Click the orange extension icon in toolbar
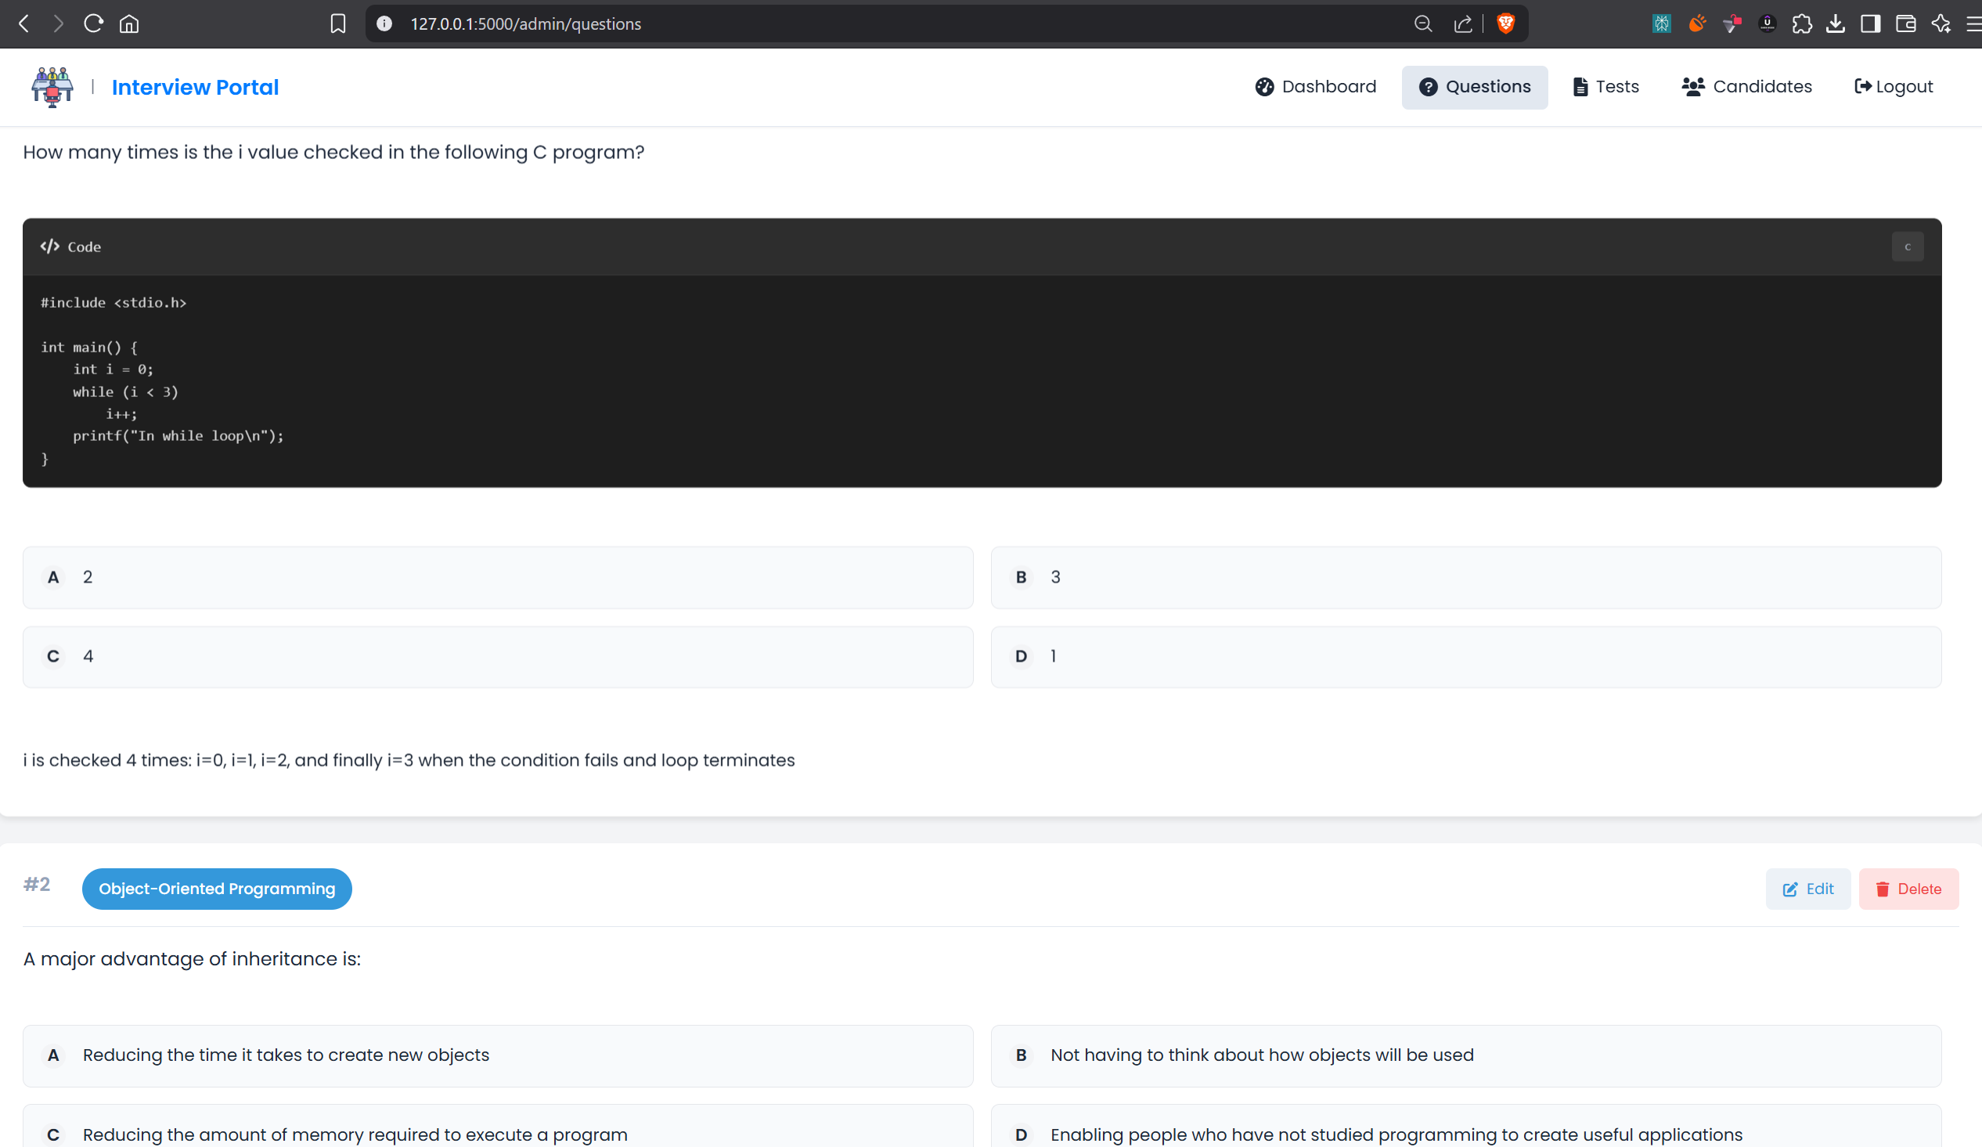Image resolution: width=1982 pixels, height=1147 pixels. coord(1696,23)
